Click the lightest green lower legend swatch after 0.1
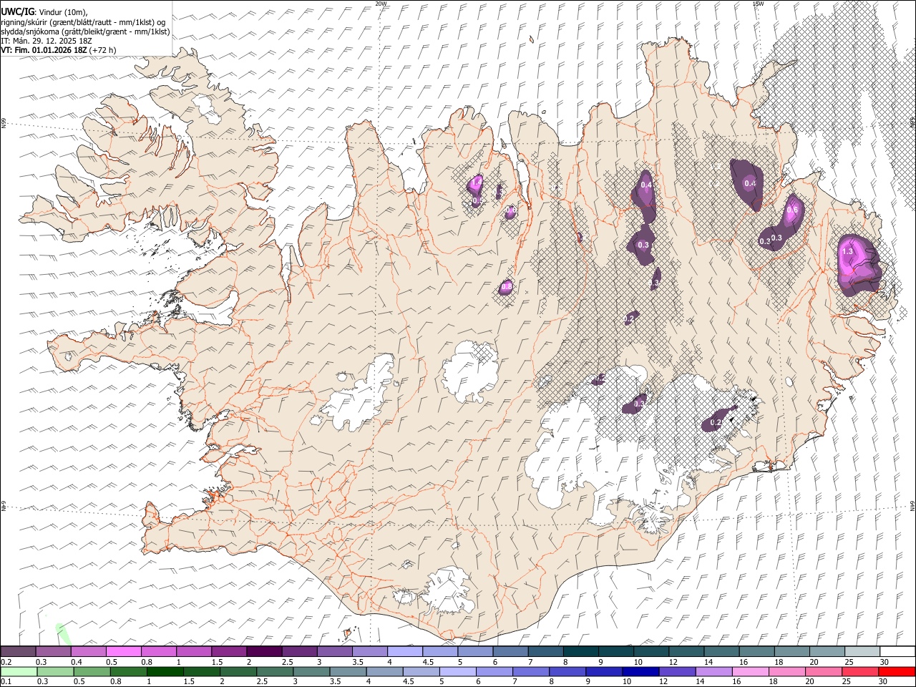The width and height of the screenshot is (916, 687). click(x=19, y=672)
